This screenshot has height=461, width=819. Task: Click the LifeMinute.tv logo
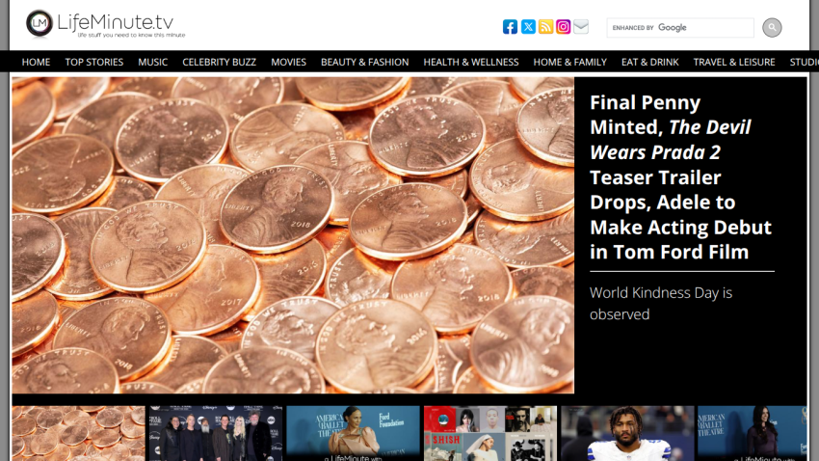106,24
